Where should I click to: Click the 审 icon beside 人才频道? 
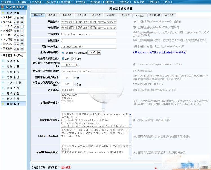pos(22,39)
